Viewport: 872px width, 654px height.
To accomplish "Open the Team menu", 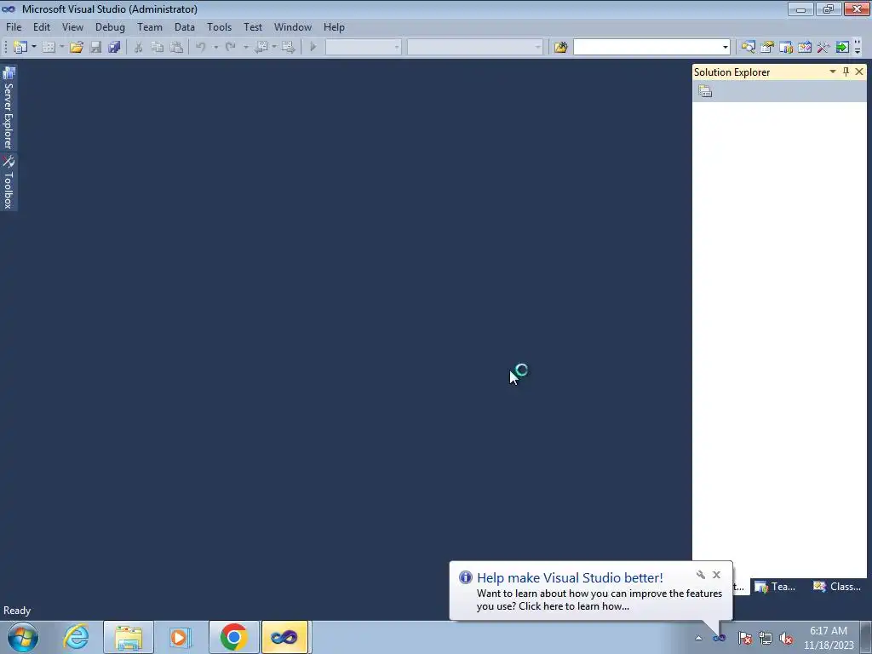I will [x=150, y=26].
